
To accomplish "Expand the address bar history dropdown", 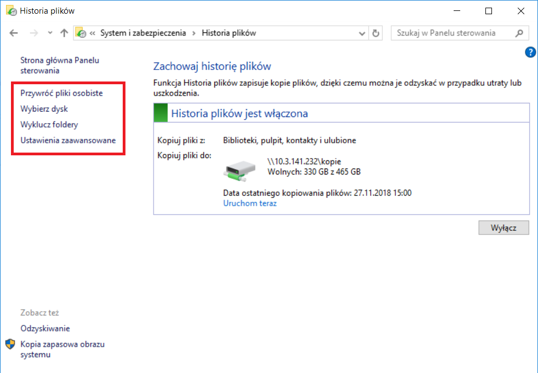I will (362, 33).
